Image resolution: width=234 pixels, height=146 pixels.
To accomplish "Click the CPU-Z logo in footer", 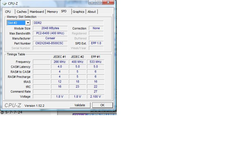I will (13, 105).
